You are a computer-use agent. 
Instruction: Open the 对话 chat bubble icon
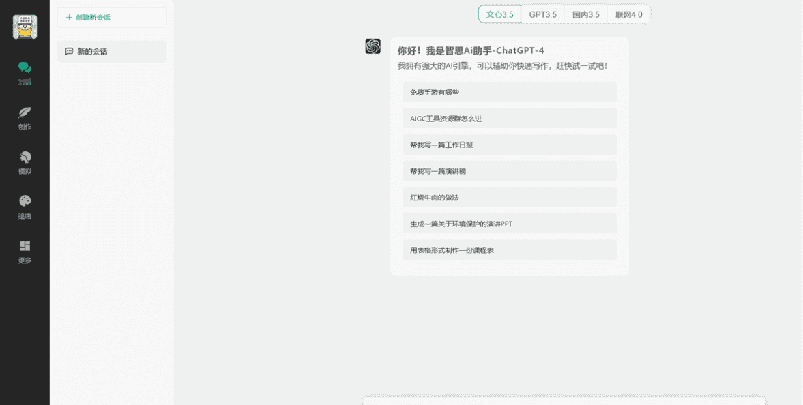pyautogui.click(x=25, y=67)
